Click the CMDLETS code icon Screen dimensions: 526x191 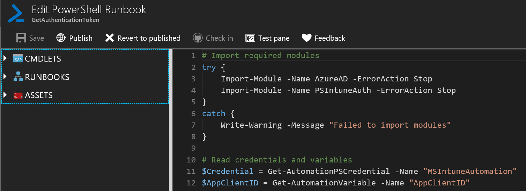[18, 58]
